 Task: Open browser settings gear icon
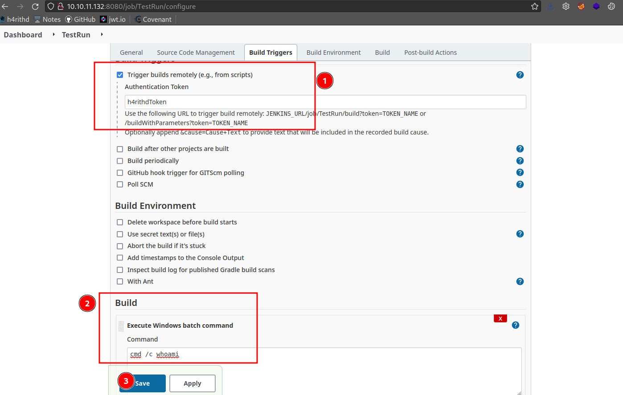tap(566, 6)
